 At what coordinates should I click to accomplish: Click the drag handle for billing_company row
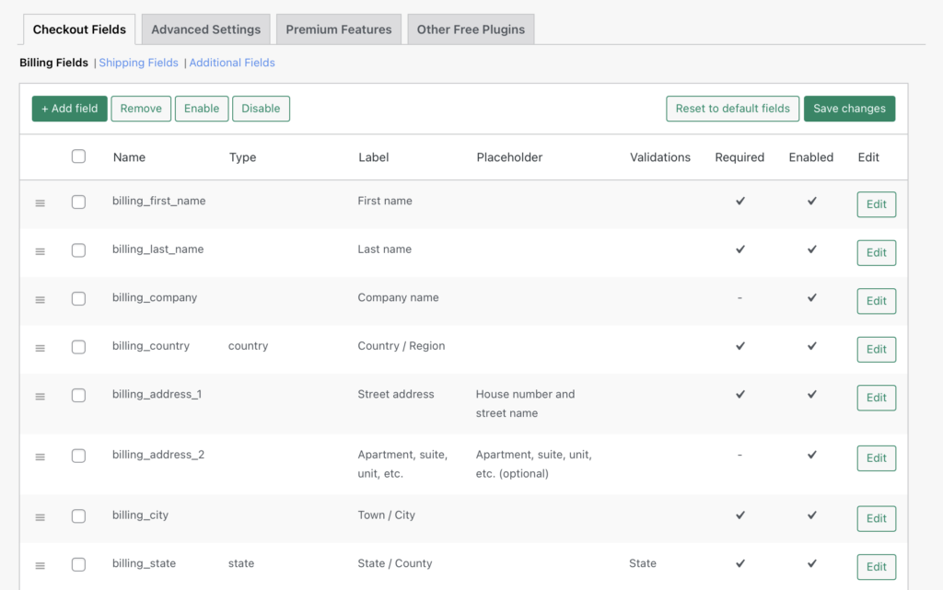click(x=40, y=300)
